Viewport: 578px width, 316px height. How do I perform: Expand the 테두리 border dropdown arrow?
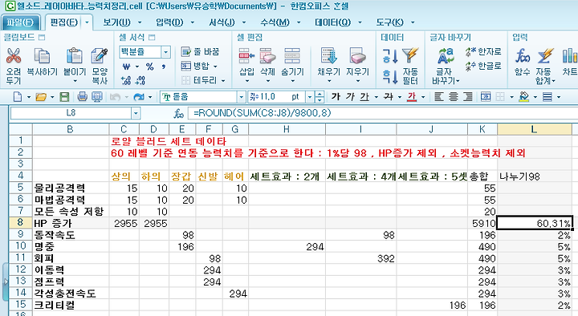223,80
